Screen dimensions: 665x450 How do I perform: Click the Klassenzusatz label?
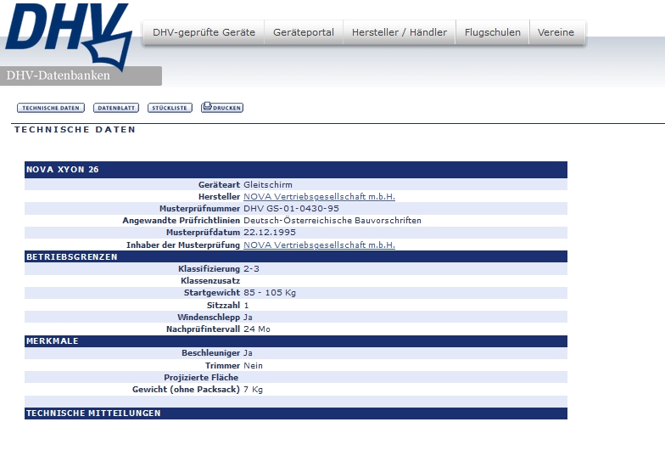(x=210, y=280)
